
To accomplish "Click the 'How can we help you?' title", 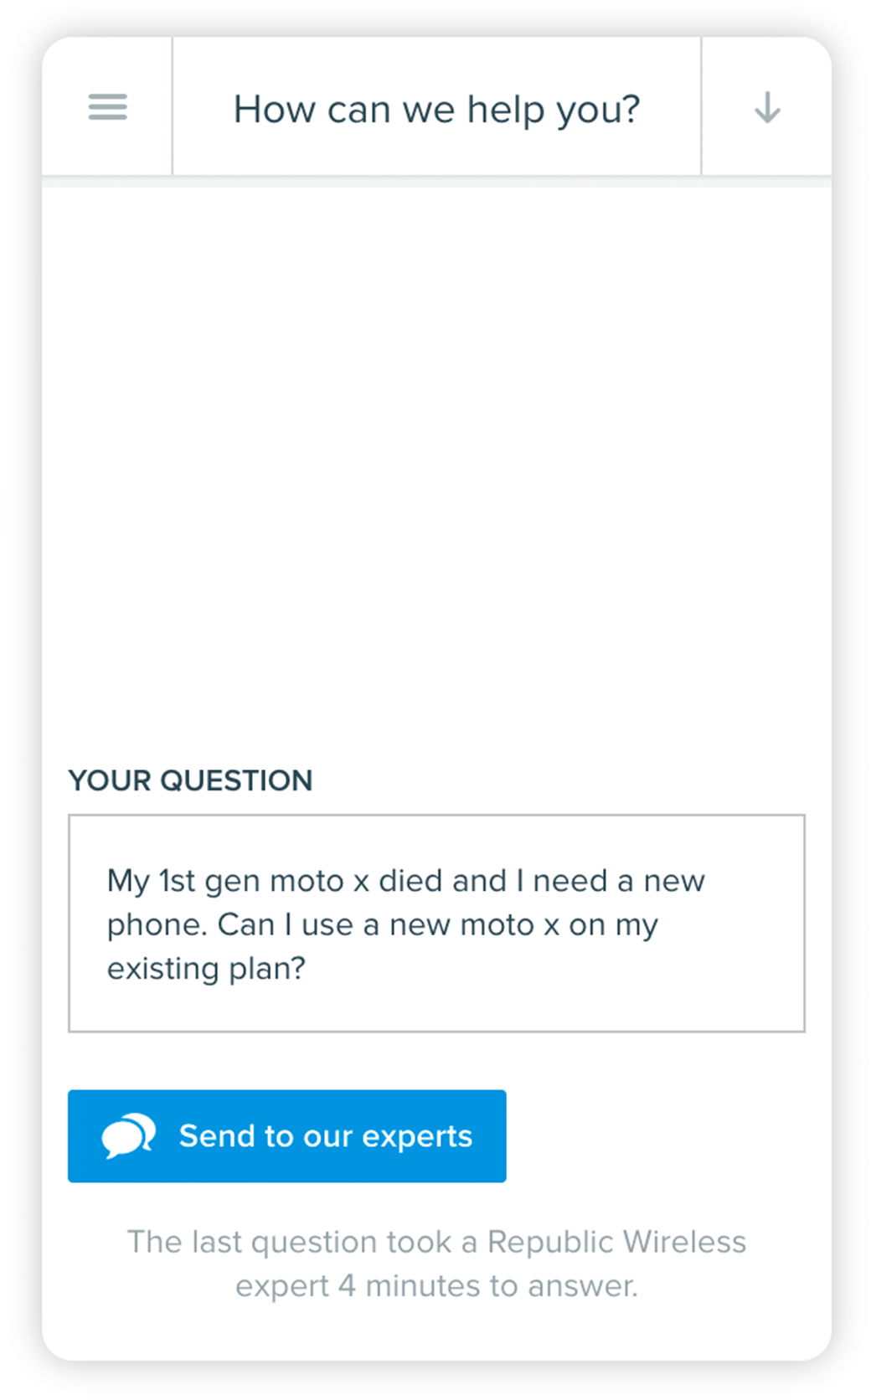I will coord(436,110).
